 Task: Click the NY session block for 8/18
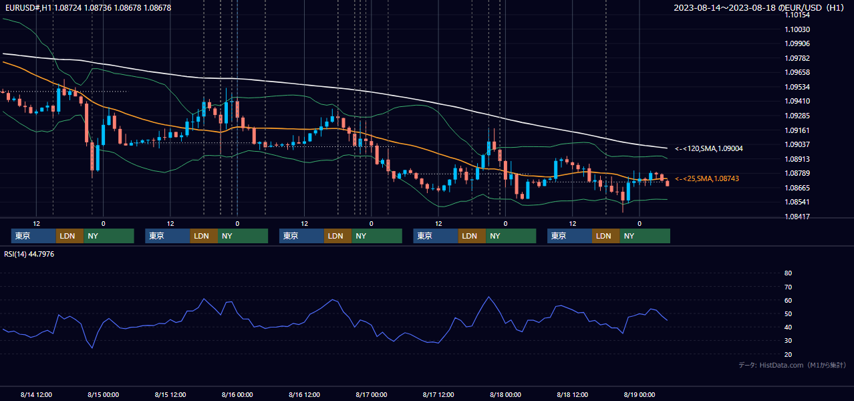pyautogui.click(x=645, y=236)
